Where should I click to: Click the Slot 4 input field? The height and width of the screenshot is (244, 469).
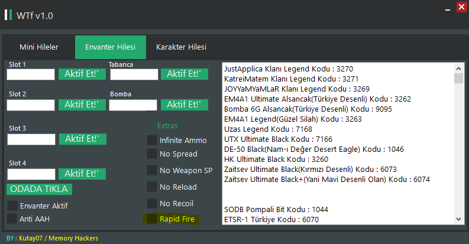(31, 174)
